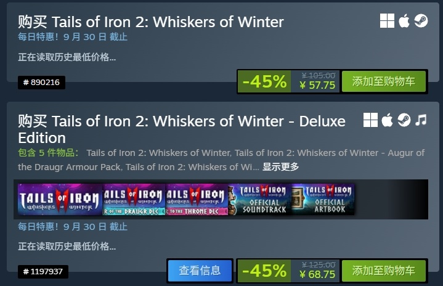Click Apple macOS icon on Deluxe Edition
Viewport: 443px width, 286px height.
click(387, 120)
